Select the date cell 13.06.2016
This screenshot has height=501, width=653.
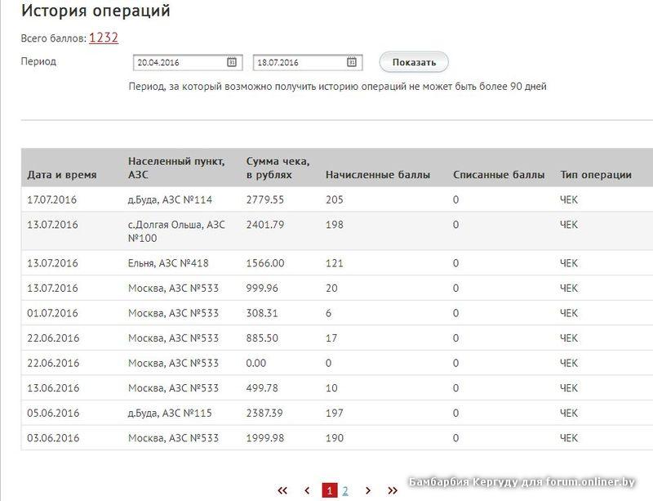tap(53, 388)
